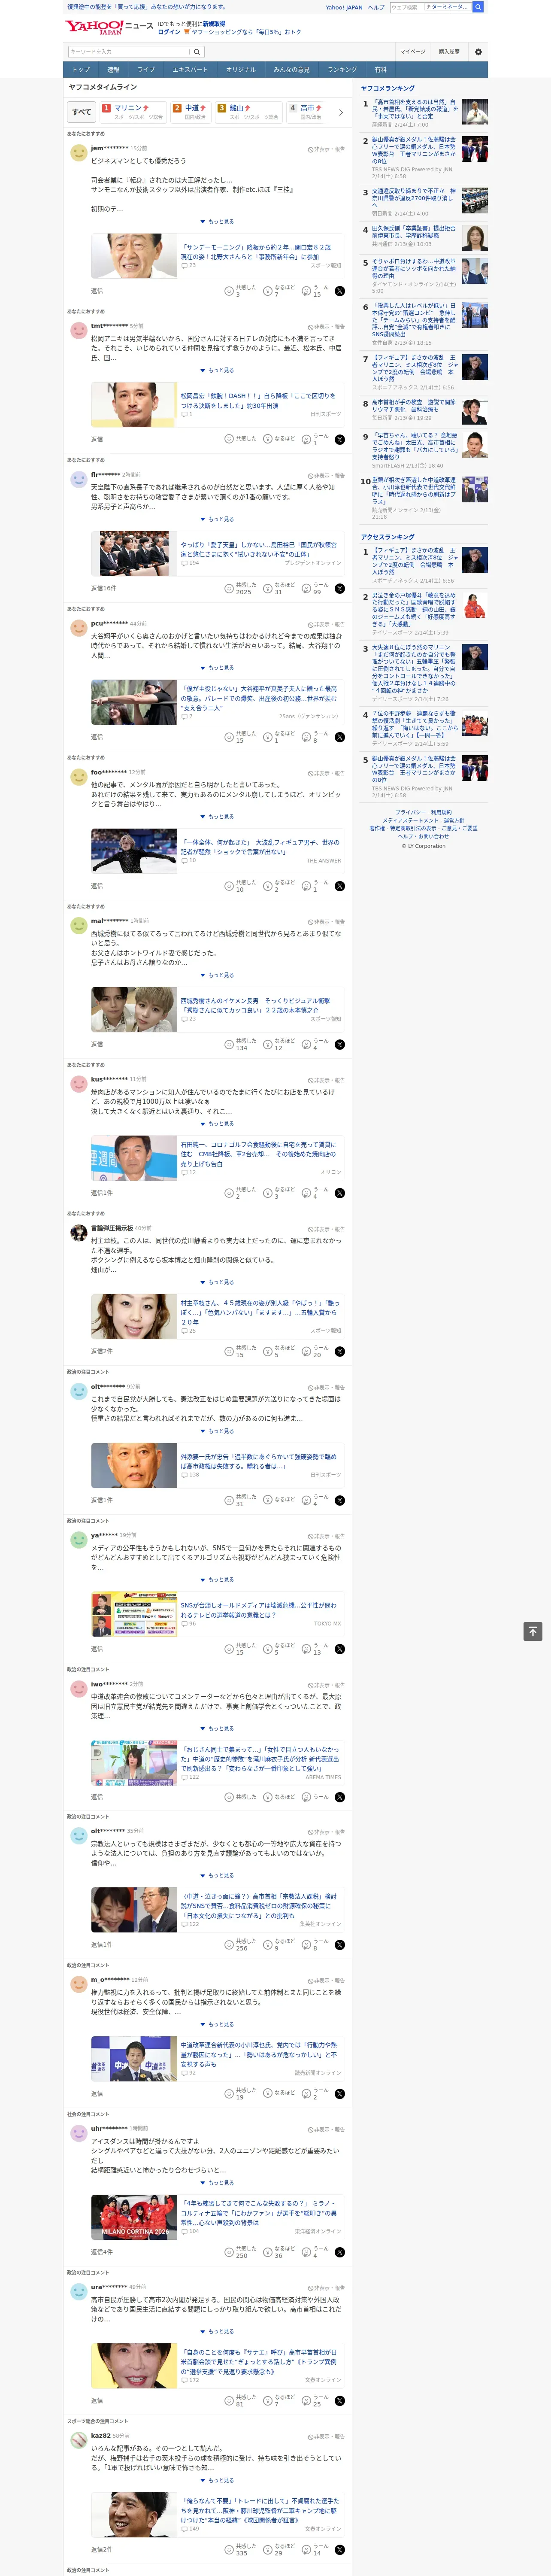Click 非表示・報告 on flr's comment
551x2576 pixels.
[x=326, y=476]
